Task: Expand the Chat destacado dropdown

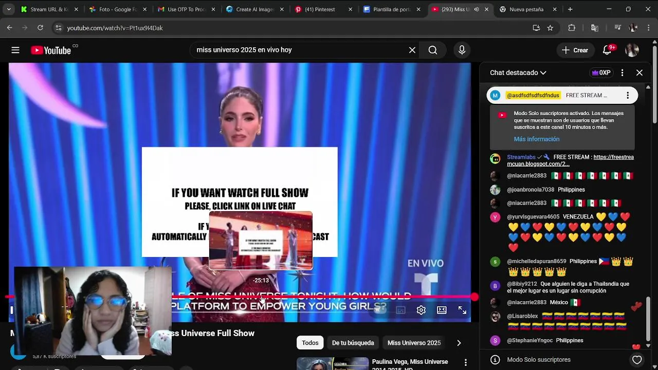Action: point(518,72)
